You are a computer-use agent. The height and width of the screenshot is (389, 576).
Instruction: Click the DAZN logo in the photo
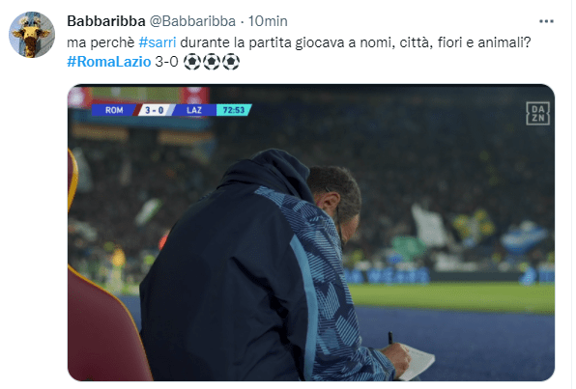537,113
